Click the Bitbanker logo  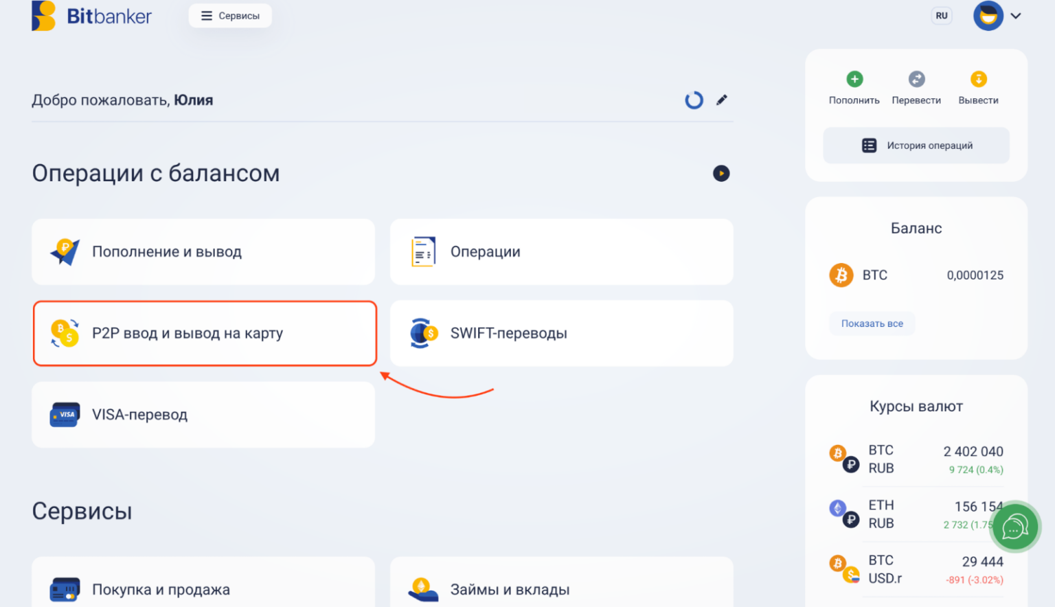pyautogui.click(x=91, y=16)
